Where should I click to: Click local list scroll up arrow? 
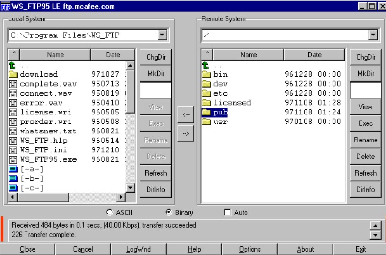tap(130, 65)
